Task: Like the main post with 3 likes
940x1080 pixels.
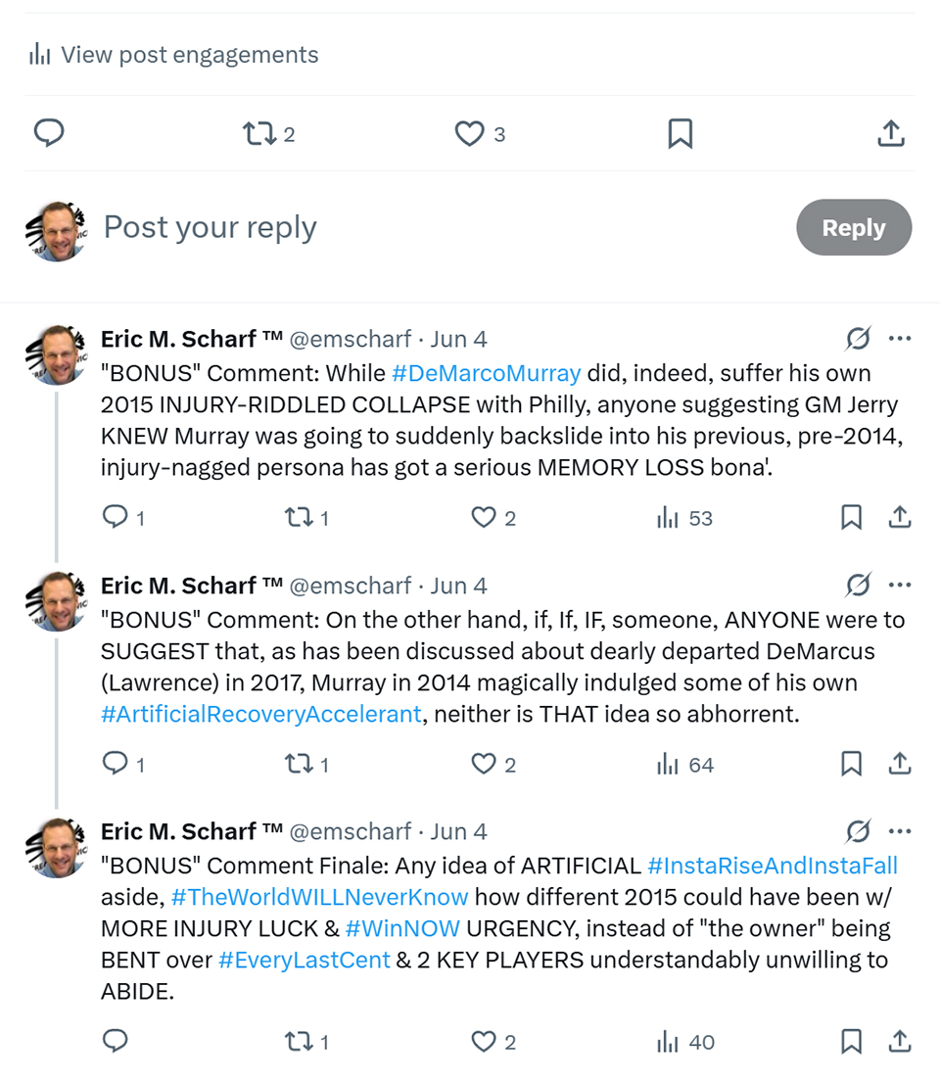Action: point(470,133)
